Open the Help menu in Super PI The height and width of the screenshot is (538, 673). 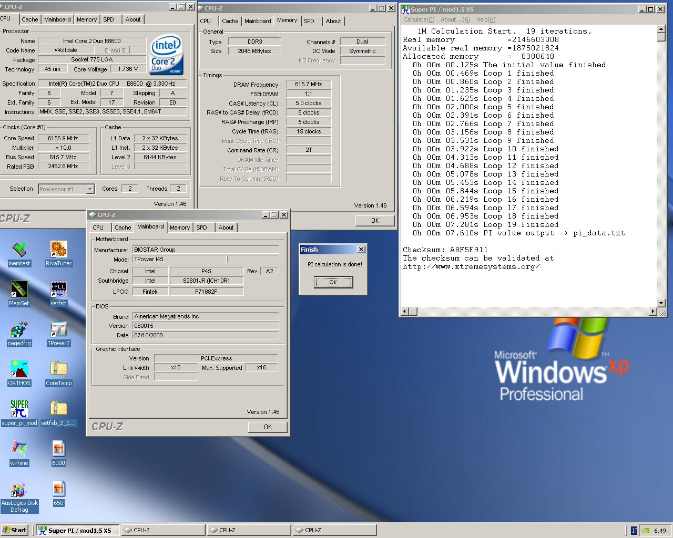point(485,19)
